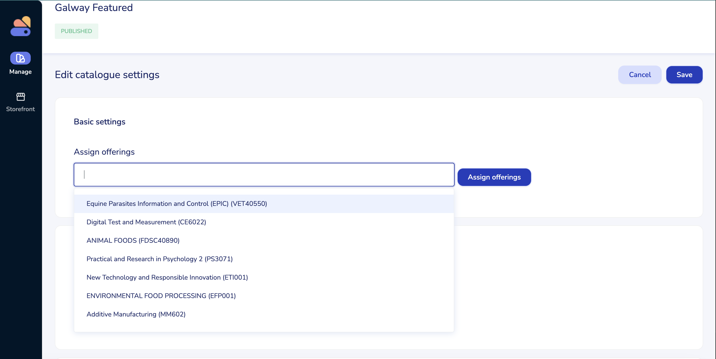Click the app logo icon

click(x=20, y=26)
